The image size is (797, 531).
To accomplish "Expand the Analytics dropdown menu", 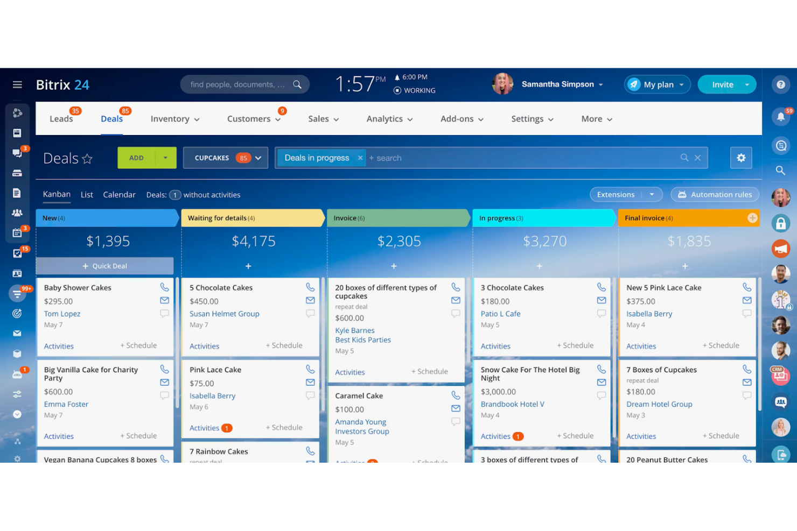I will tap(389, 119).
